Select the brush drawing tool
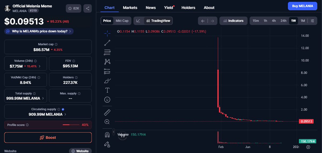This screenshot has height=153, width=322. pos(107,81)
